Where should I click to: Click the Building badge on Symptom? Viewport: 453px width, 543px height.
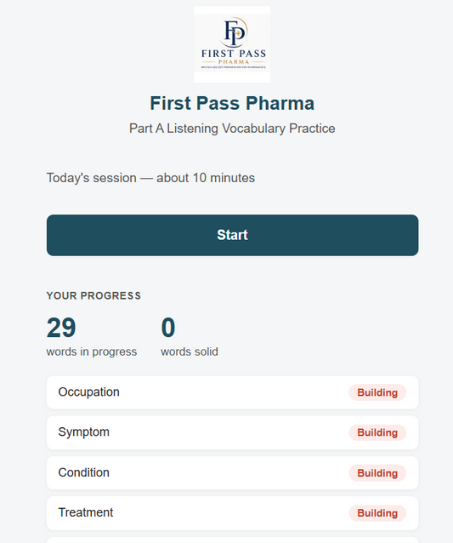(377, 432)
